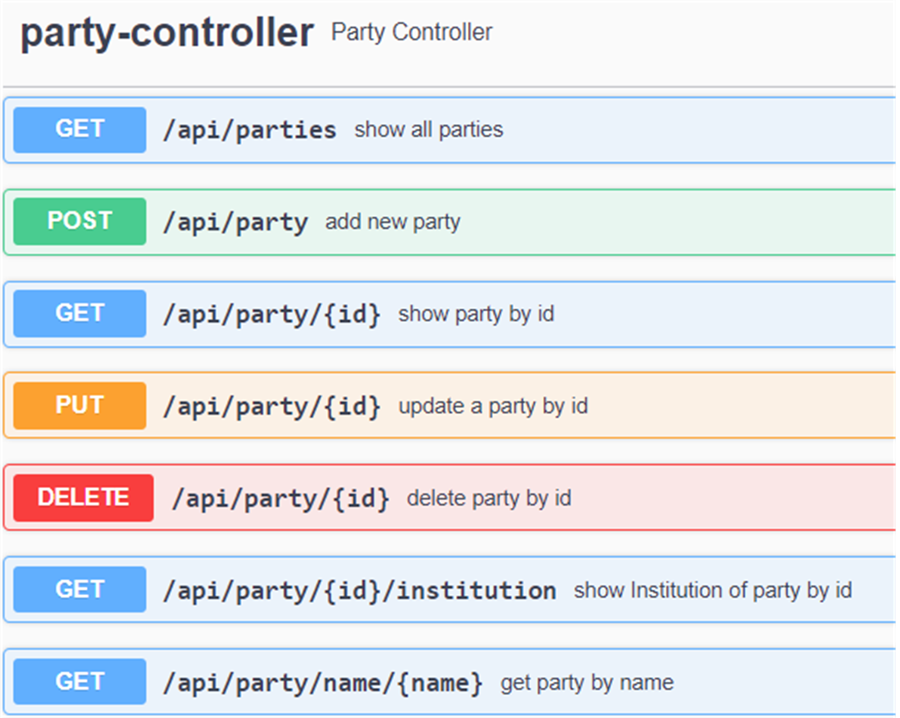Click GET badge for get party by name

[80, 682]
